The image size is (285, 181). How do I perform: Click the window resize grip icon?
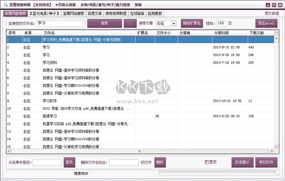pos(278,174)
